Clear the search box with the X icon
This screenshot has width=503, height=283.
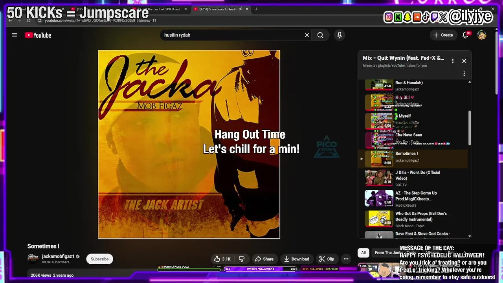tap(307, 35)
